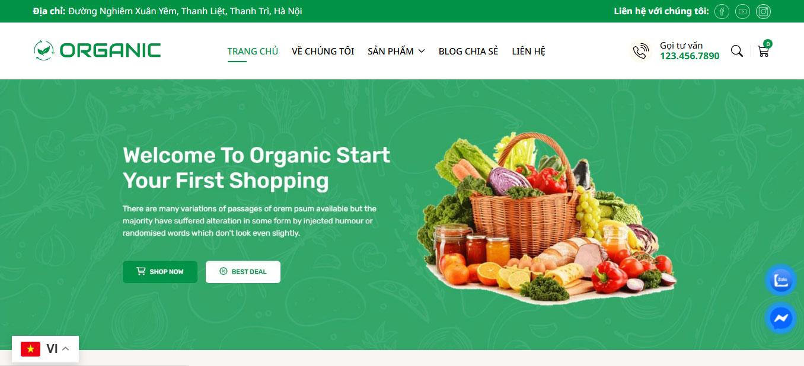
Task: Call the number 123.456.7890
Action: point(690,56)
